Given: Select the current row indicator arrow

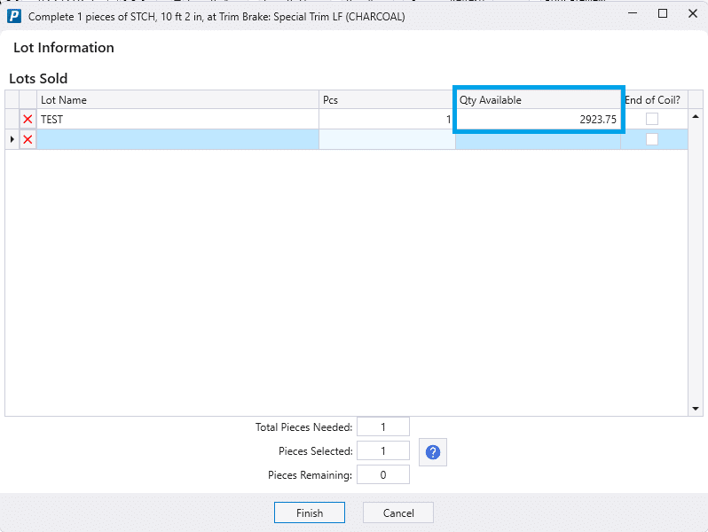Looking at the screenshot, I should [x=12, y=139].
